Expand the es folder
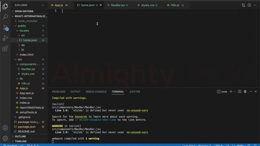The height and width of the screenshot is (146, 260). click(x=29, y=45)
